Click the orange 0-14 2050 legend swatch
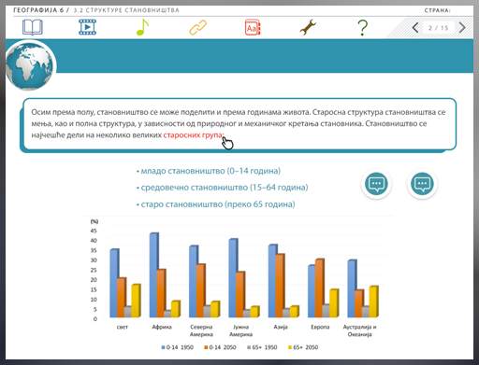Screen dimensions: 479x365 click(206, 347)
